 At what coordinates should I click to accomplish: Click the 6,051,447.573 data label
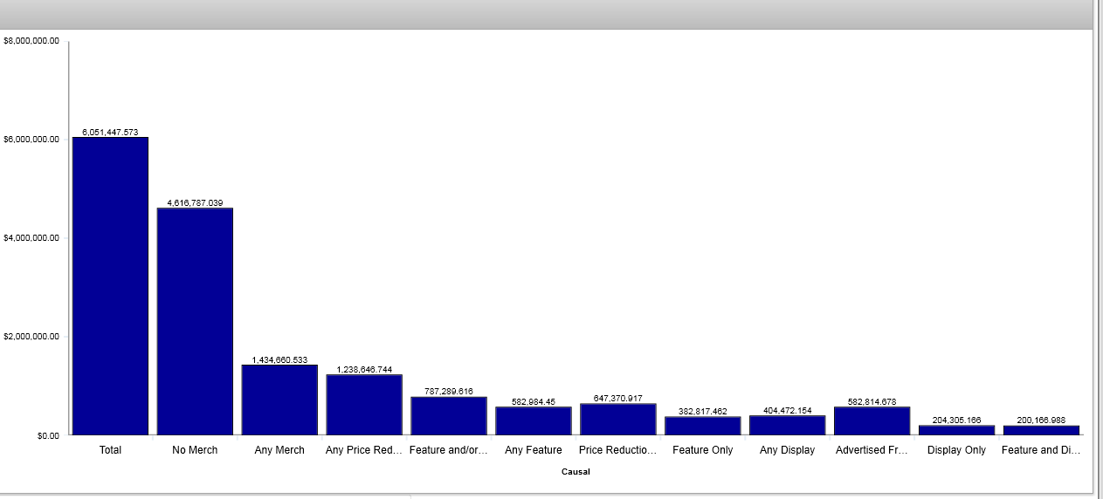[x=110, y=132]
